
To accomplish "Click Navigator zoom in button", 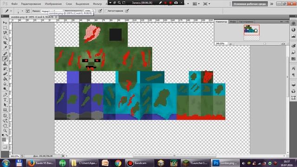I will pos(283,44).
